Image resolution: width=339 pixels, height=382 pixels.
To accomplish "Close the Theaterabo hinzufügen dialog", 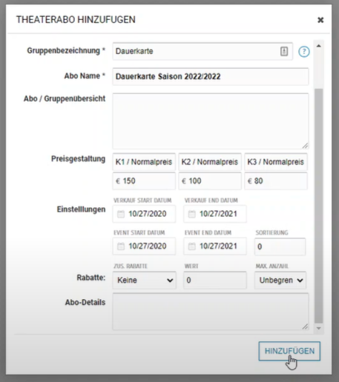I will (x=320, y=20).
